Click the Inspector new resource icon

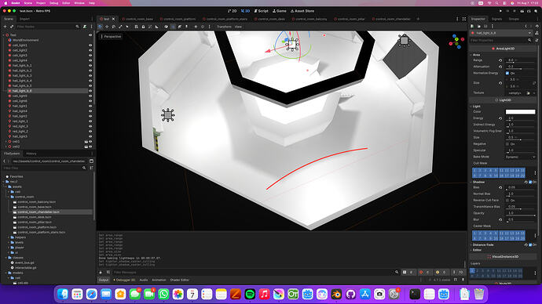pyautogui.click(x=473, y=26)
